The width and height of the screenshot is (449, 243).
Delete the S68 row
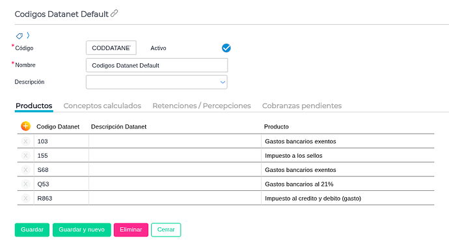(25, 170)
